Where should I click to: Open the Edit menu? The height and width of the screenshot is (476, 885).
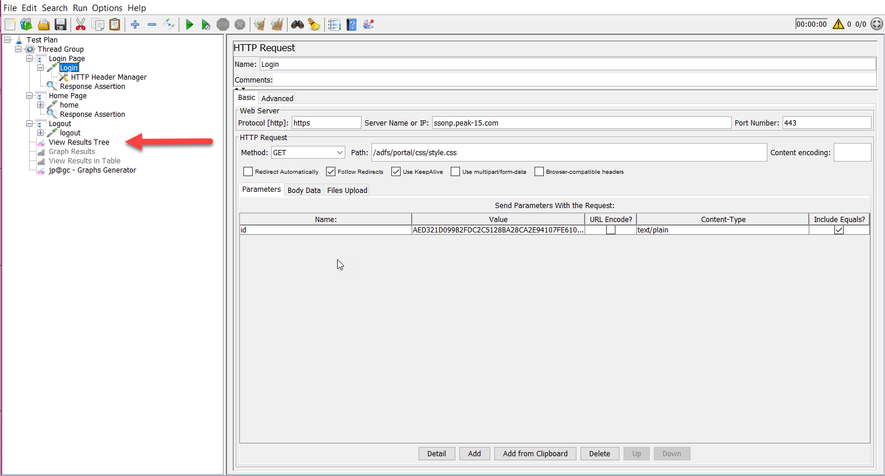(29, 8)
